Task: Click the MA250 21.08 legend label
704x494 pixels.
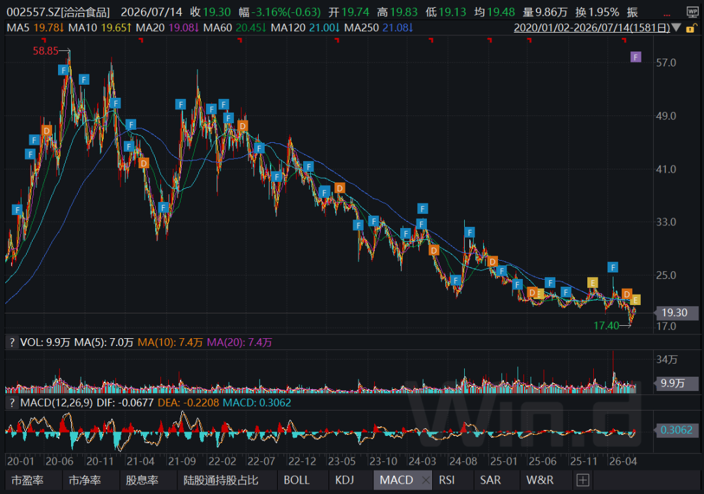Action: pos(379,28)
